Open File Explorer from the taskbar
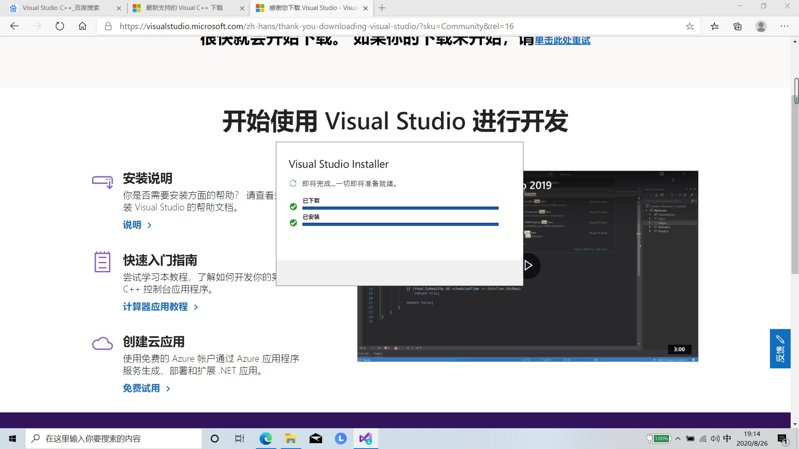This screenshot has height=449, width=799. click(x=290, y=439)
